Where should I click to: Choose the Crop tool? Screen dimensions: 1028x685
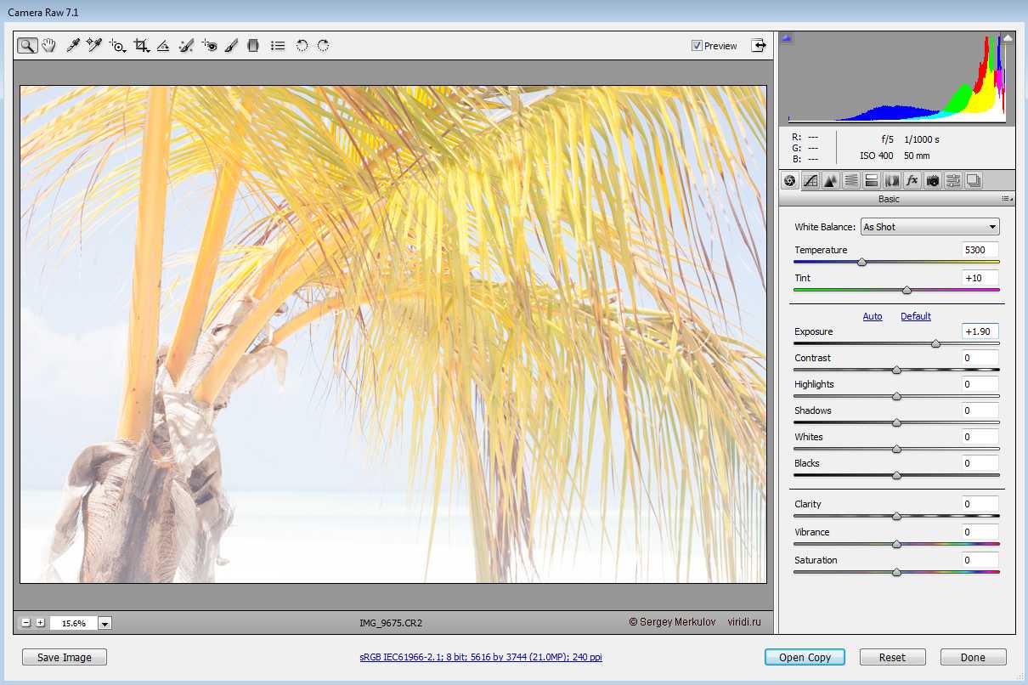[x=141, y=46]
